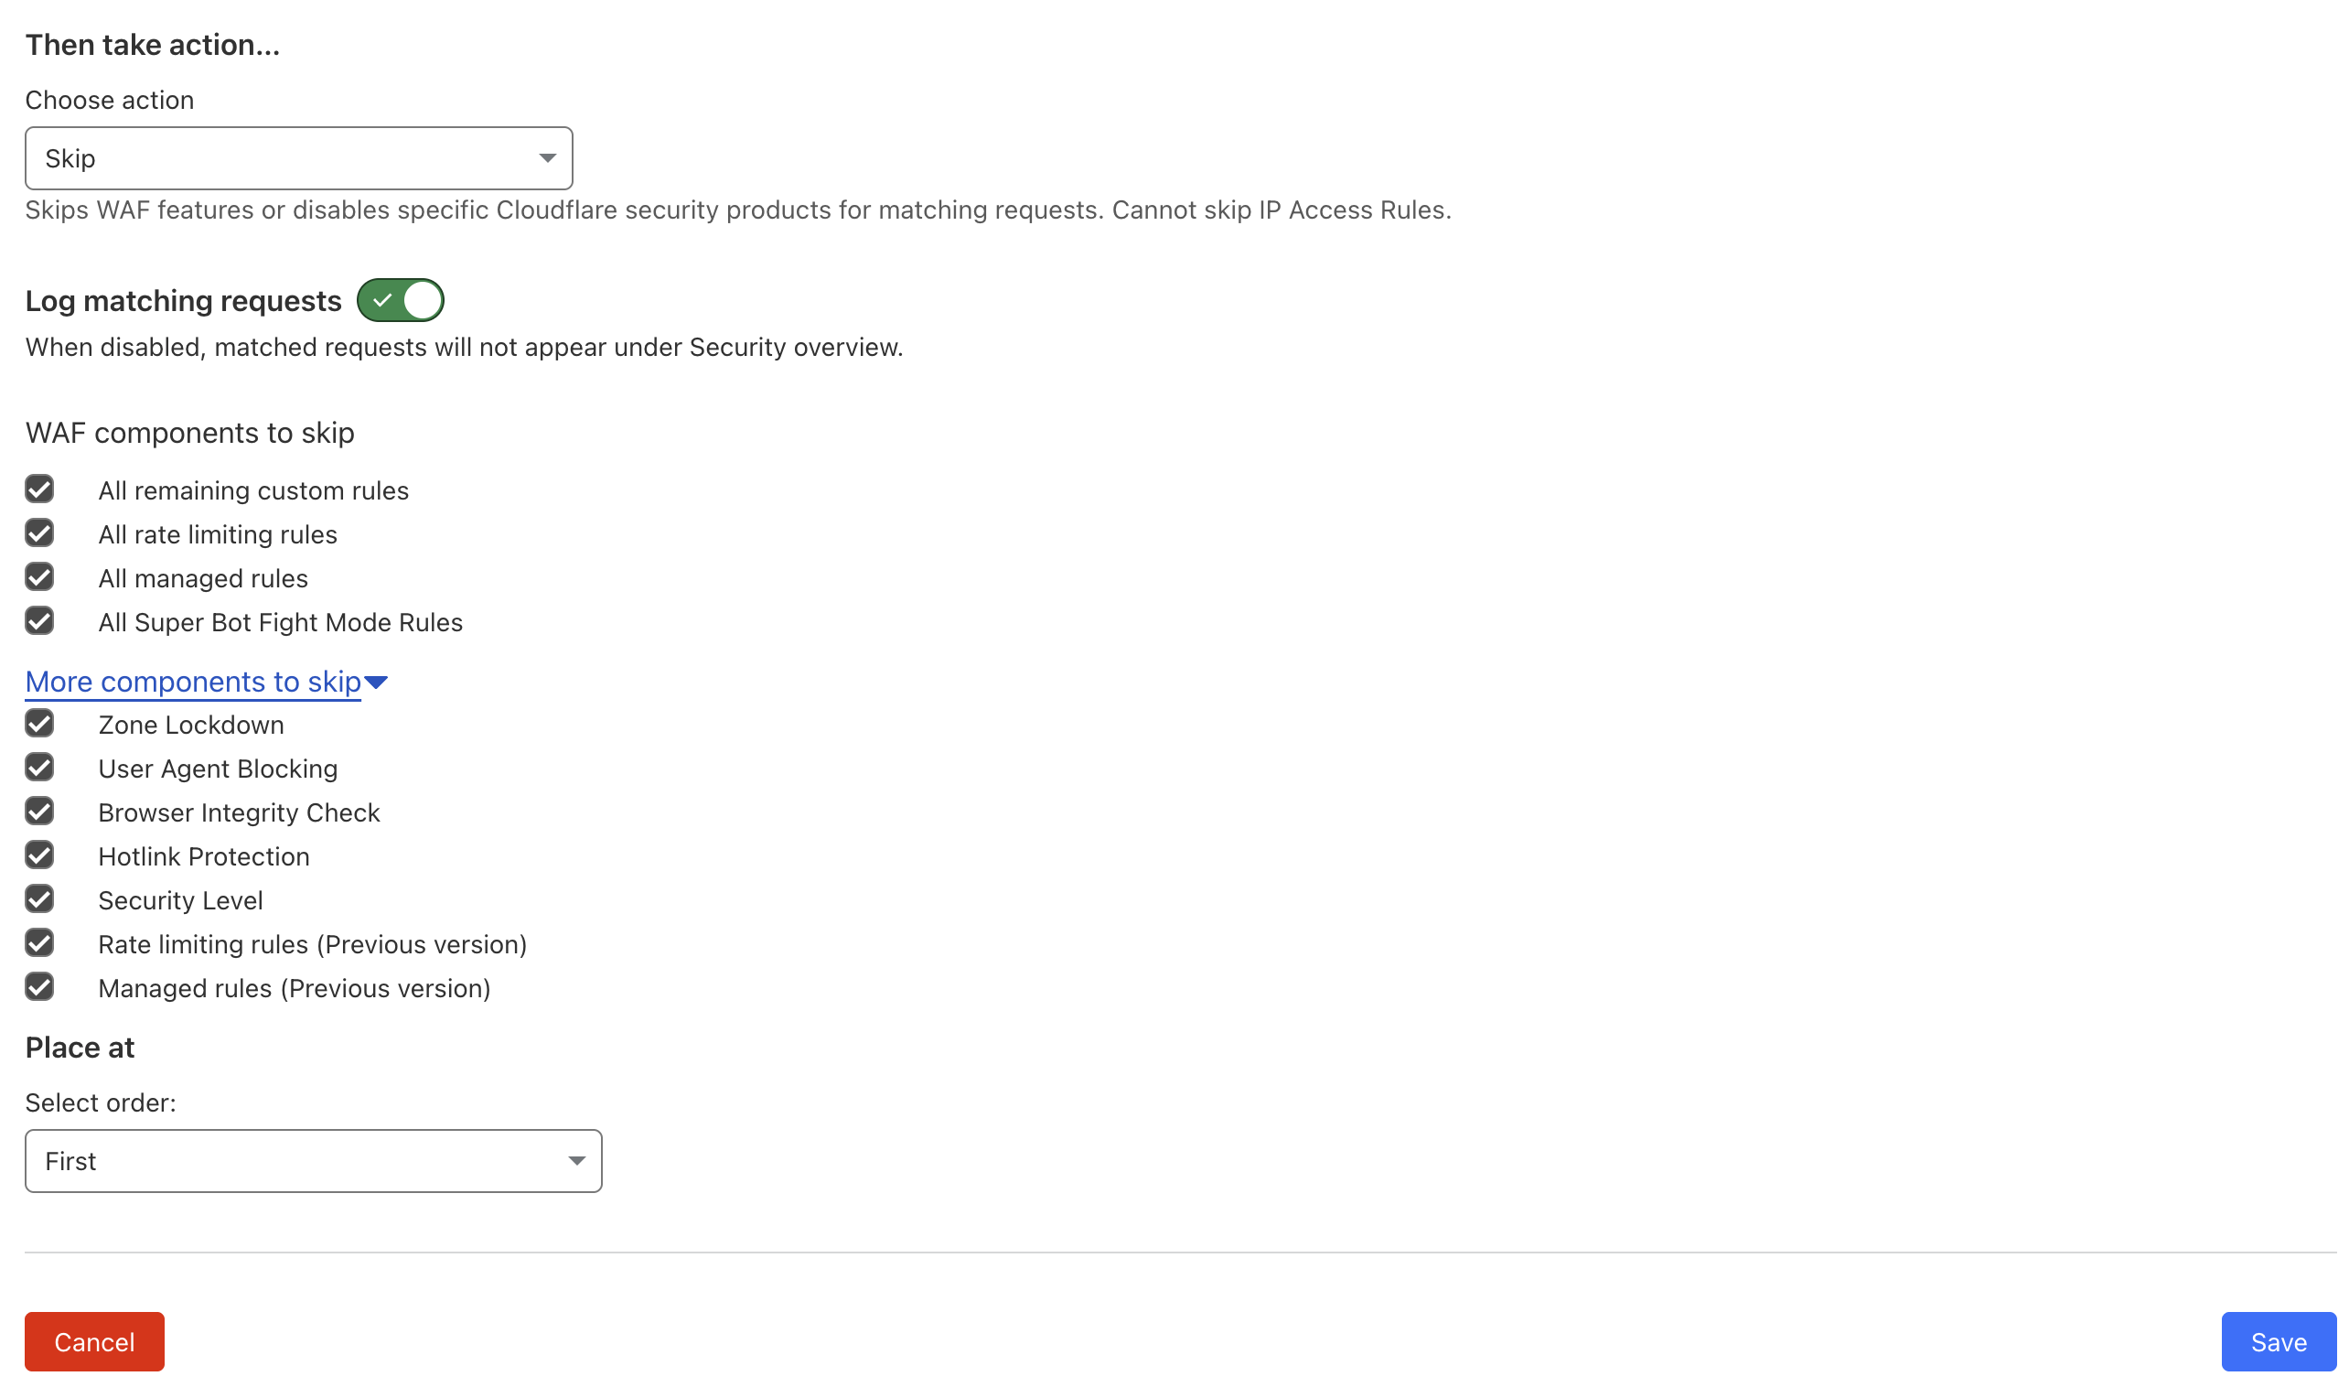The height and width of the screenshot is (1387, 2349).
Task: Uncheck All rate limiting rules checkbox
Action: pos(39,532)
